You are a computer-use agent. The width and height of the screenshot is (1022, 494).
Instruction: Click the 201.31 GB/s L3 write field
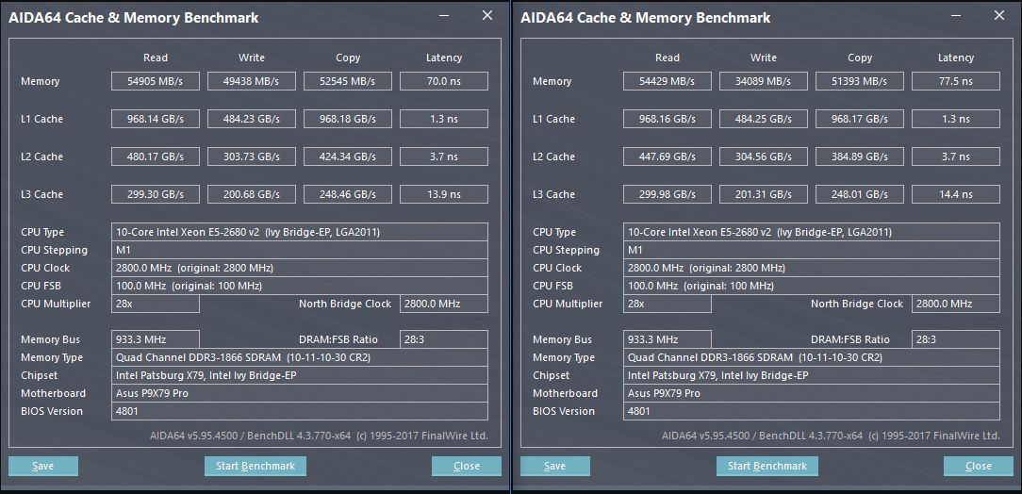coord(764,194)
